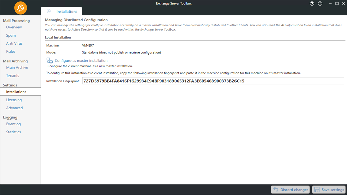This screenshot has width=347, height=195.
Task: Open Main Archive under Mail Archiving
Action: tap(17, 67)
